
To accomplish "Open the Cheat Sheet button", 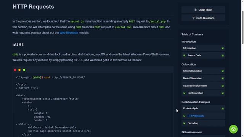I will click(203, 10).
